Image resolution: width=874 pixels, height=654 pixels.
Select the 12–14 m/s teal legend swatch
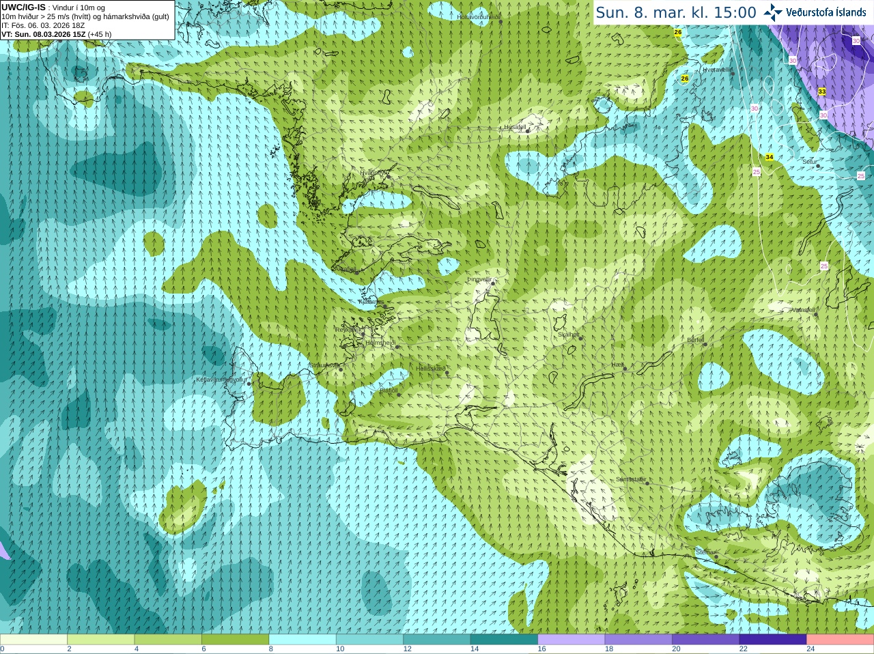tap(437, 640)
